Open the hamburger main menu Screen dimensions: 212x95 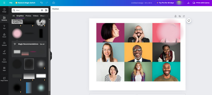(4, 3)
